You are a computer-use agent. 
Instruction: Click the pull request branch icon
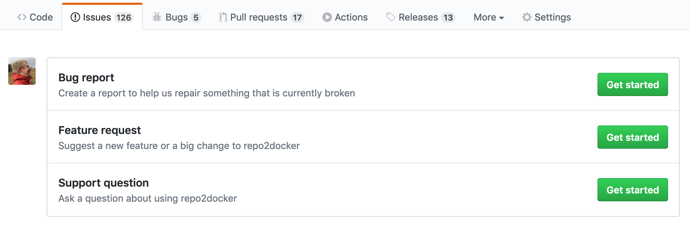223,17
